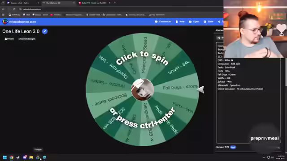
Task: Open File Explorer from the taskbar
Action: tap(31, 157)
